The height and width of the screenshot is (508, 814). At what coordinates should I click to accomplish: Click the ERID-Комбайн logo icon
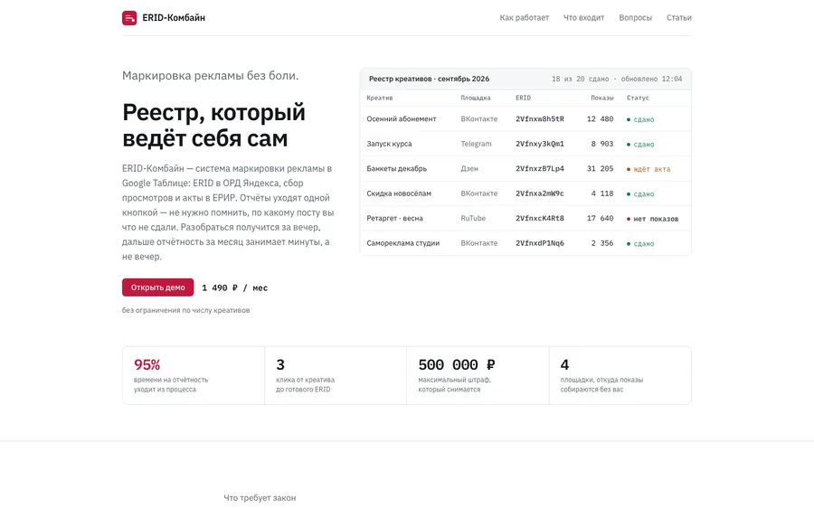129,18
